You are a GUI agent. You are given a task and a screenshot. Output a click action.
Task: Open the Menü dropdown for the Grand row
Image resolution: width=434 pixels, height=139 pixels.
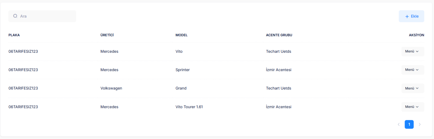(413, 88)
